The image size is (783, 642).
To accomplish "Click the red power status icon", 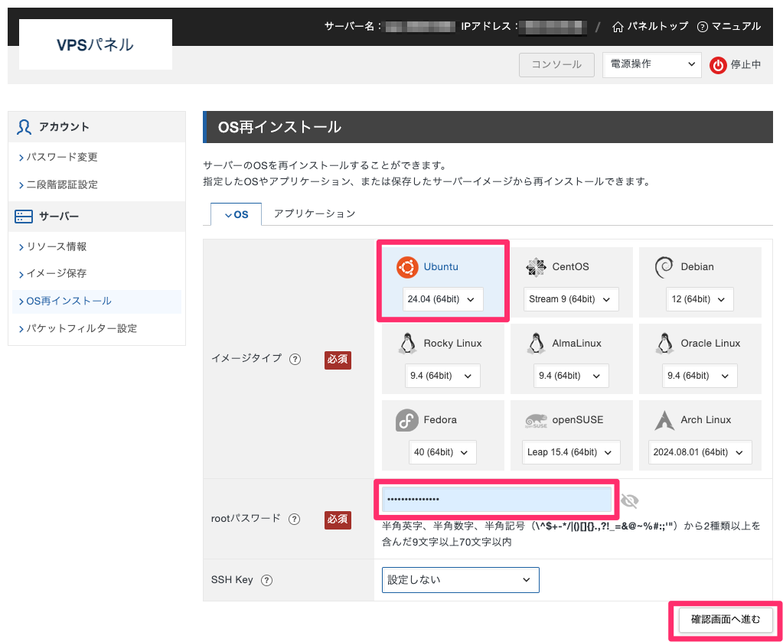I will pos(718,65).
